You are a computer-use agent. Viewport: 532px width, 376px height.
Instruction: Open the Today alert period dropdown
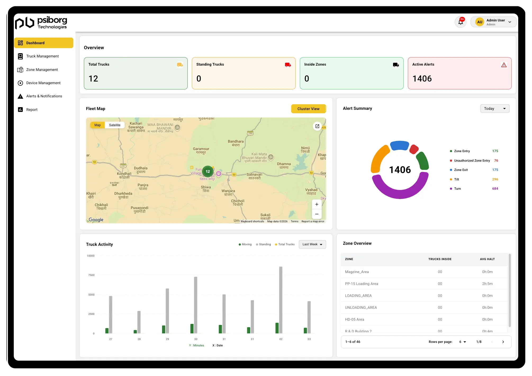495,108
